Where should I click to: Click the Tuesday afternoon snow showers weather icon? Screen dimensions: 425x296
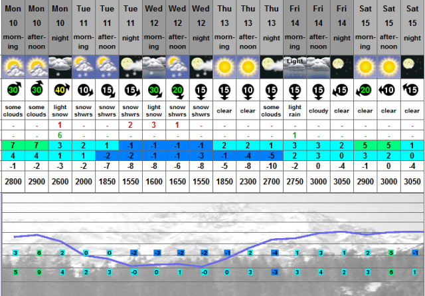(107, 67)
